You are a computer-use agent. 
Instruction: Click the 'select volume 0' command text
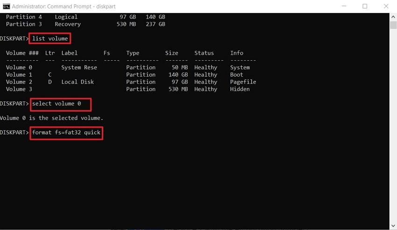pyautogui.click(x=57, y=104)
